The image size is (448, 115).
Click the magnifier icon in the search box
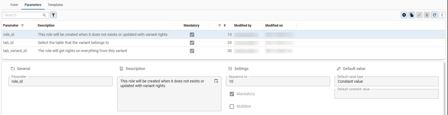44,15
